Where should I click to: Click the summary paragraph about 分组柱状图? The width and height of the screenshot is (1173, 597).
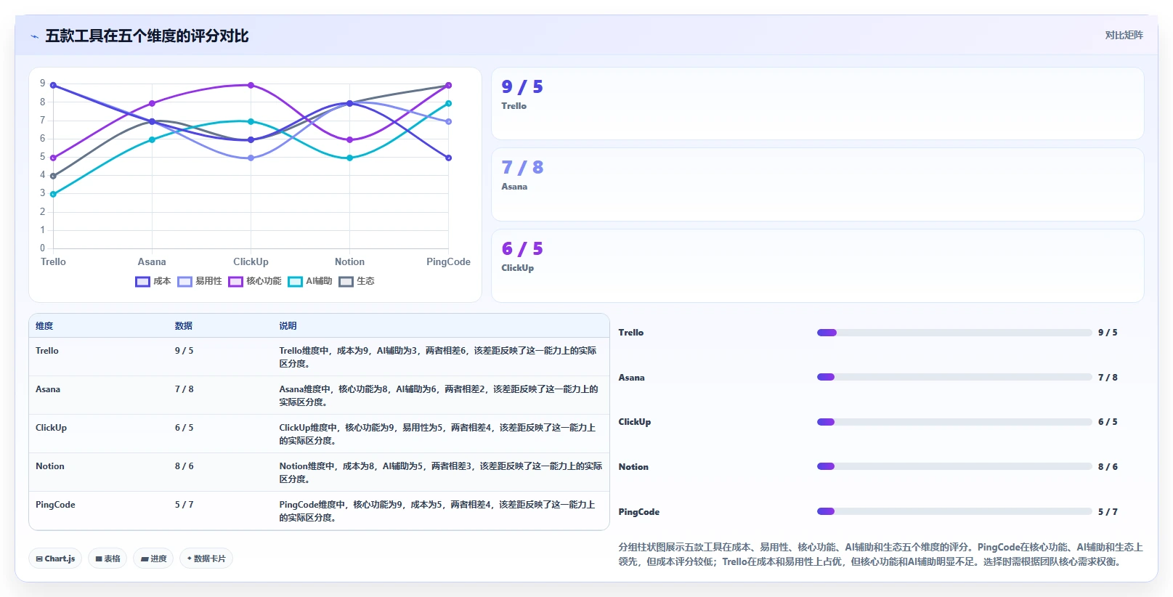coord(880,554)
